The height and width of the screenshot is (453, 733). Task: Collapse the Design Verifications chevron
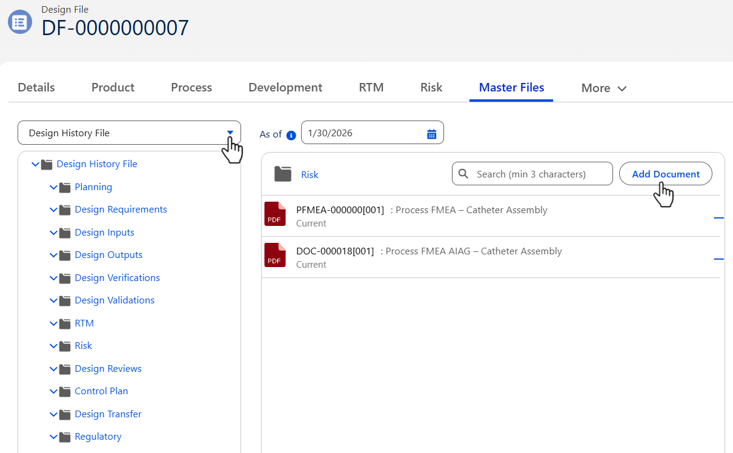(x=53, y=278)
